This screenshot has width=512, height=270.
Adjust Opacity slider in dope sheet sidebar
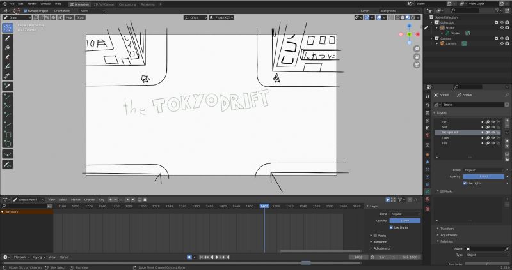(x=405, y=220)
